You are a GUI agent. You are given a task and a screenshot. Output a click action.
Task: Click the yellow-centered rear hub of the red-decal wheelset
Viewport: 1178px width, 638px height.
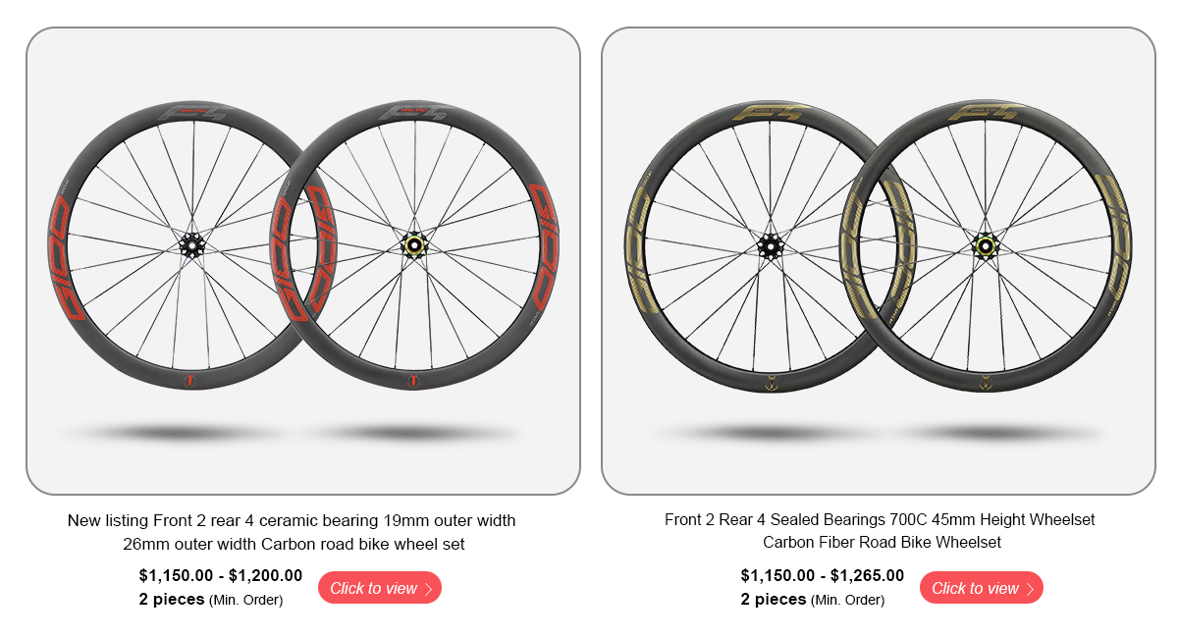click(x=413, y=244)
